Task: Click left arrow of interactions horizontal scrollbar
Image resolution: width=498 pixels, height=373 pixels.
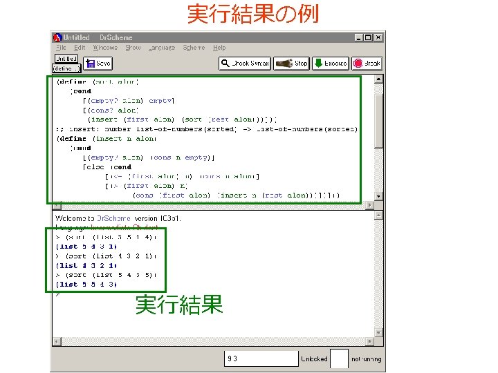Action: point(57,342)
